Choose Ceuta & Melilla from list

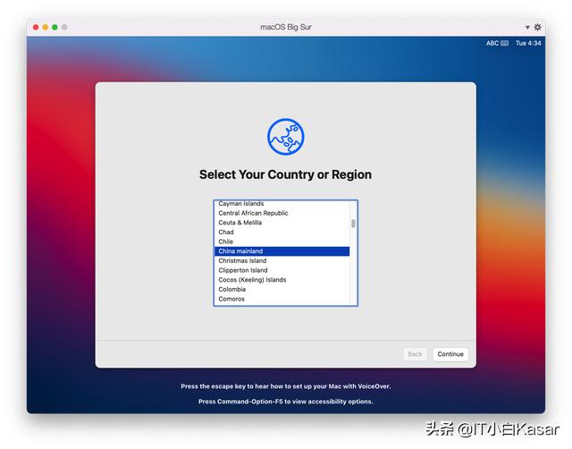282,223
